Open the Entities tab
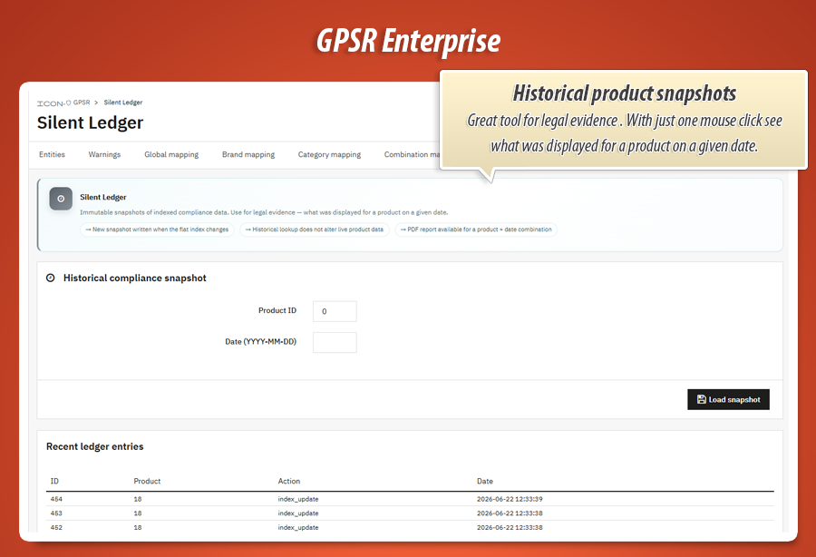Image resolution: width=816 pixels, height=557 pixels. (52, 154)
